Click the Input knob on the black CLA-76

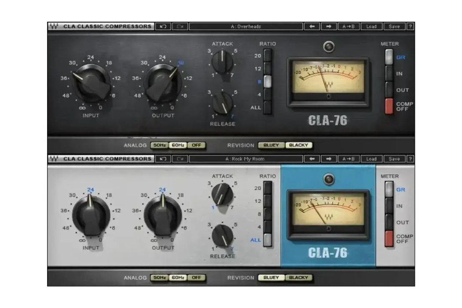92,83
